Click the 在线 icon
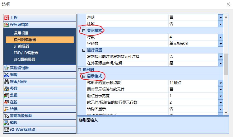This screenshot has width=233, height=137. (7, 102)
